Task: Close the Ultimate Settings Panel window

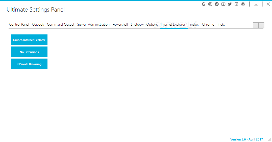Action: pyautogui.click(x=268, y=4)
